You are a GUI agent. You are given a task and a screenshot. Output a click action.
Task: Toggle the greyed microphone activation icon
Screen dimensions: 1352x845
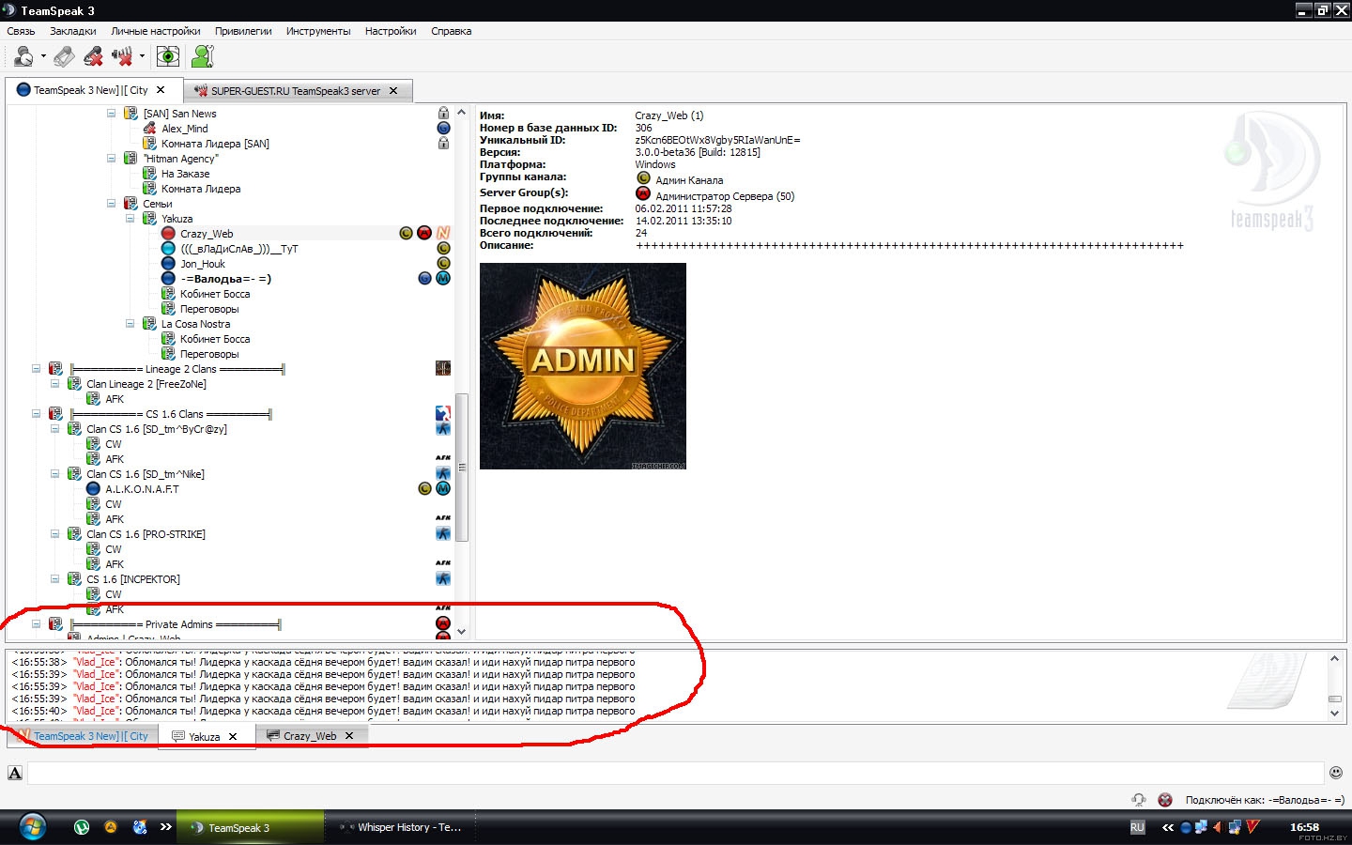tap(64, 56)
